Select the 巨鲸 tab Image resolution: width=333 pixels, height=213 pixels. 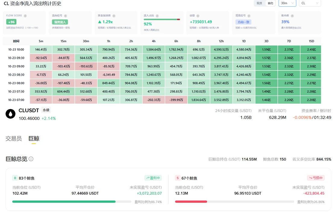tap(34, 139)
